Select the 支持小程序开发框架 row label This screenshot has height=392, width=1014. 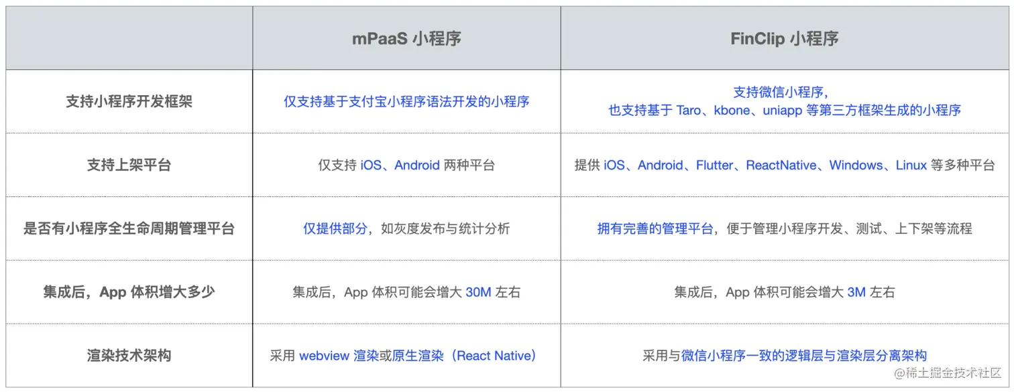click(x=129, y=102)
